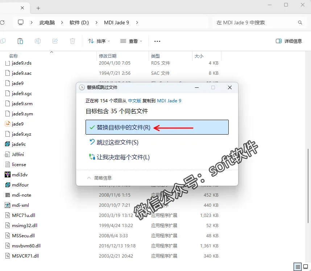
Task: Select the mdi-xml application icon
Action: pos(7,205)
